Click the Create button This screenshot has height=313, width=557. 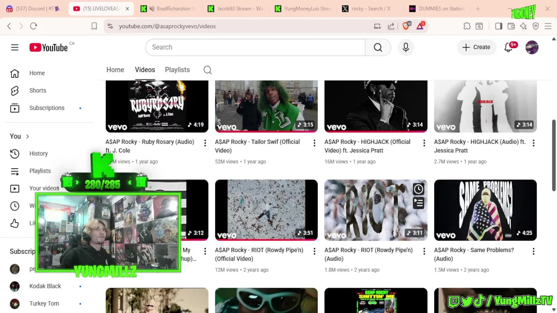(x=476, y=47)
